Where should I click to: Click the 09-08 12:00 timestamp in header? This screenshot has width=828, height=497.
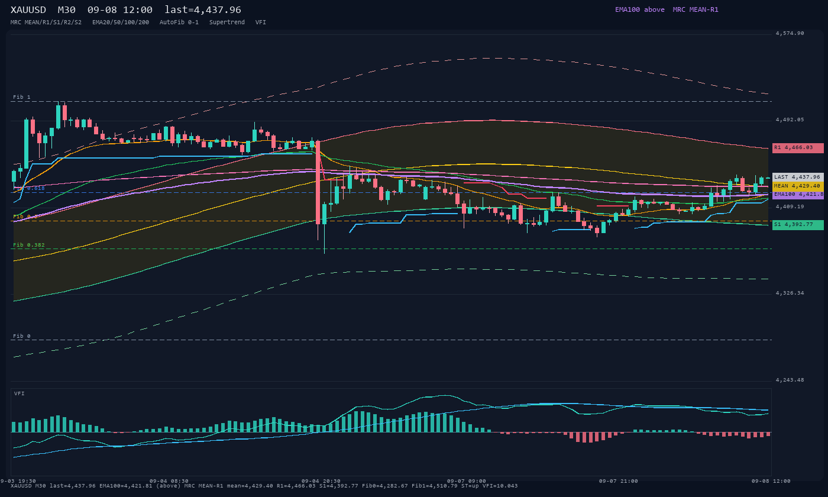[x=120, y=10]
